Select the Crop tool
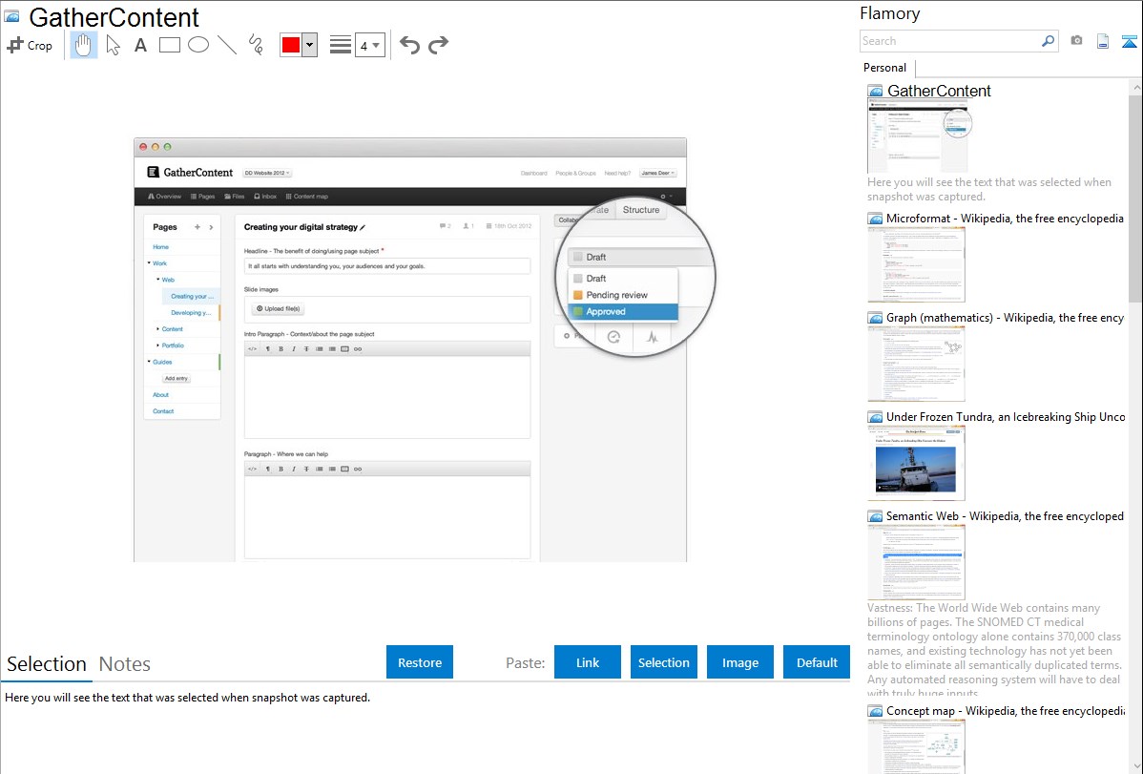This screenshot has height=774, width=1143. click(x=30, y=45)
